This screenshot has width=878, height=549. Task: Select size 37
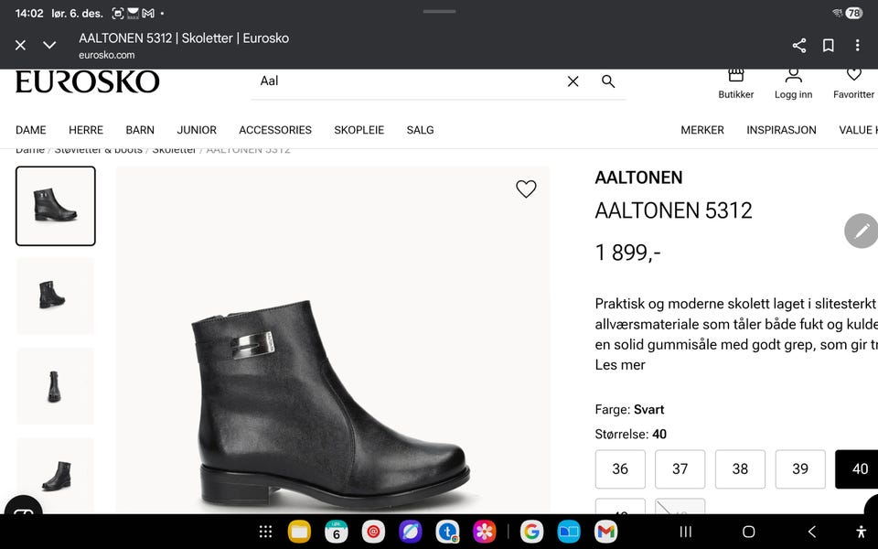(680, 468)
